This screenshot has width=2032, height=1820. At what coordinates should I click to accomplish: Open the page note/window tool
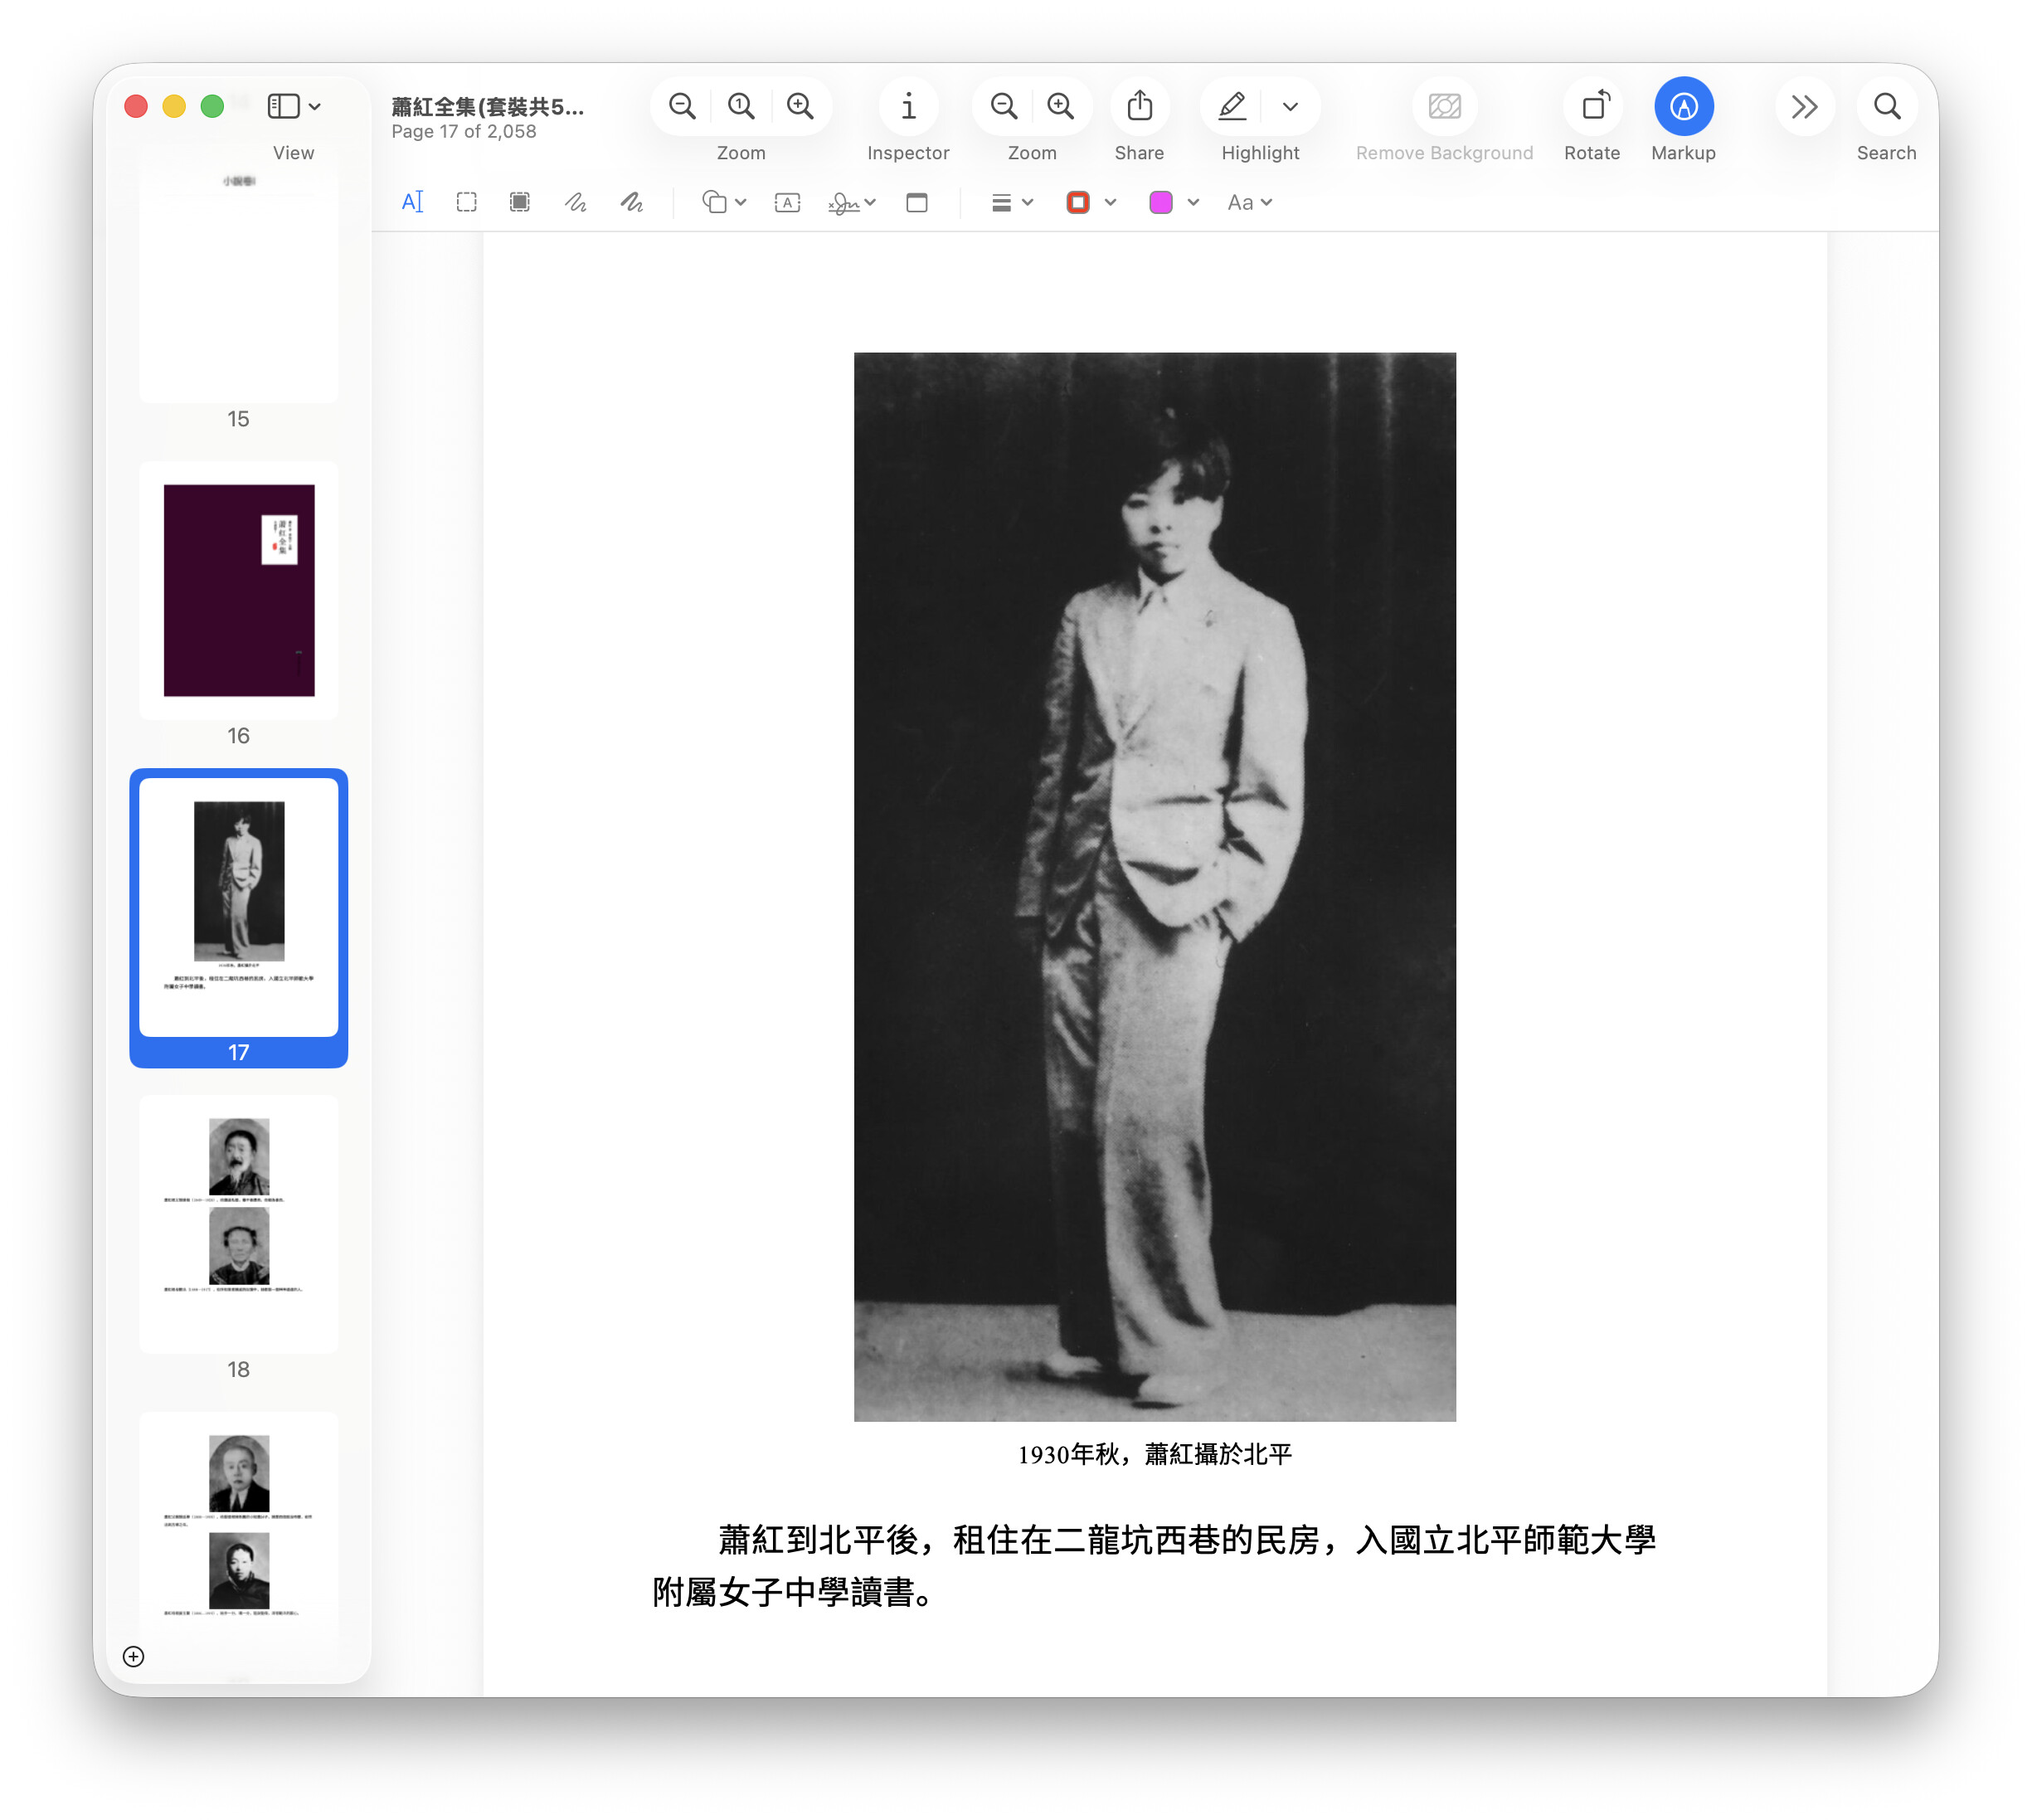(x=916, y=203)
